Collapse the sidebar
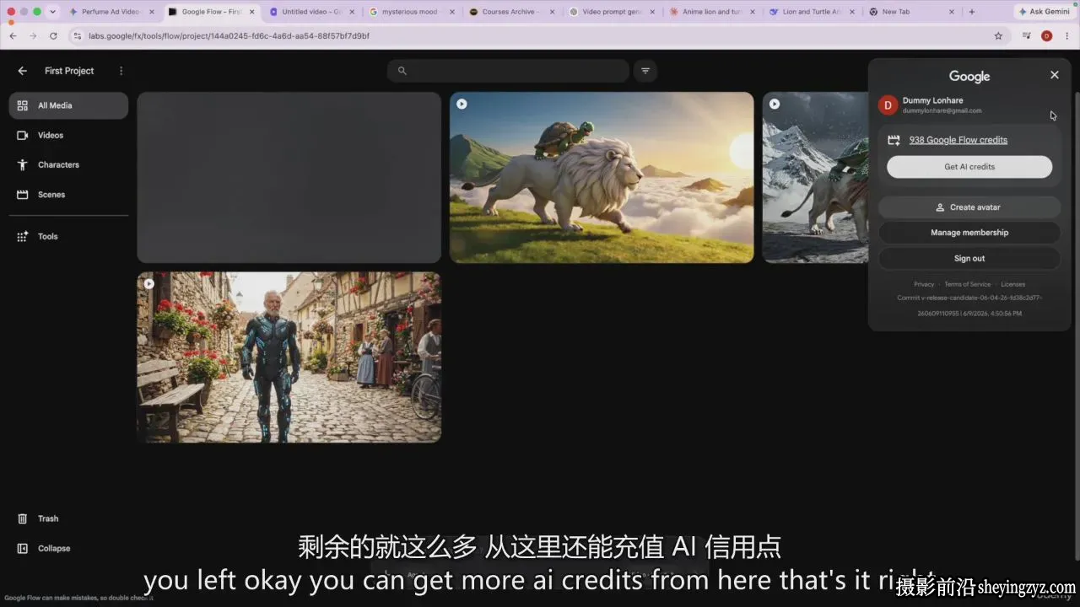 point(68,548)
